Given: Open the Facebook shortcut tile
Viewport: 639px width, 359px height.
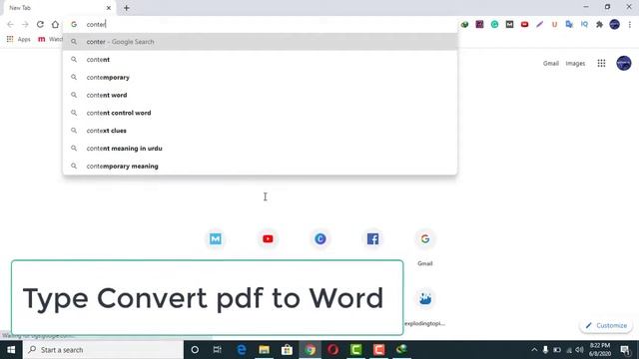Looking at the screenshot, I should (x=372, y=239).
